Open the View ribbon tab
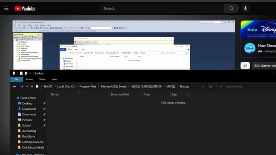 point(54,79)
